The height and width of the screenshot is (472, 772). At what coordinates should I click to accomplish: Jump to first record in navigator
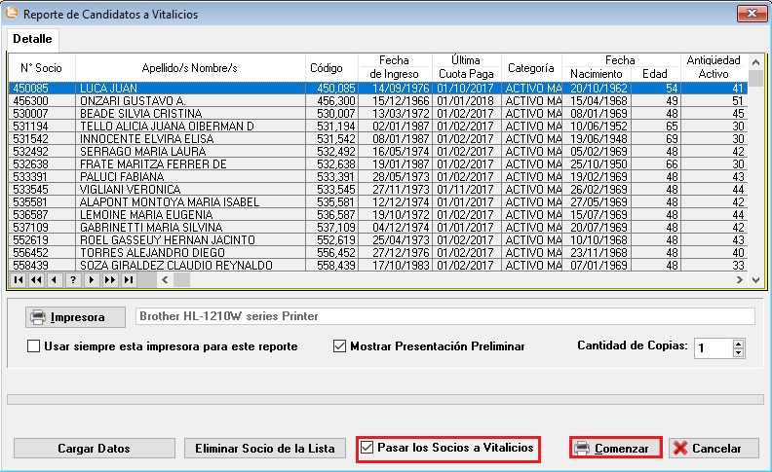18,279
